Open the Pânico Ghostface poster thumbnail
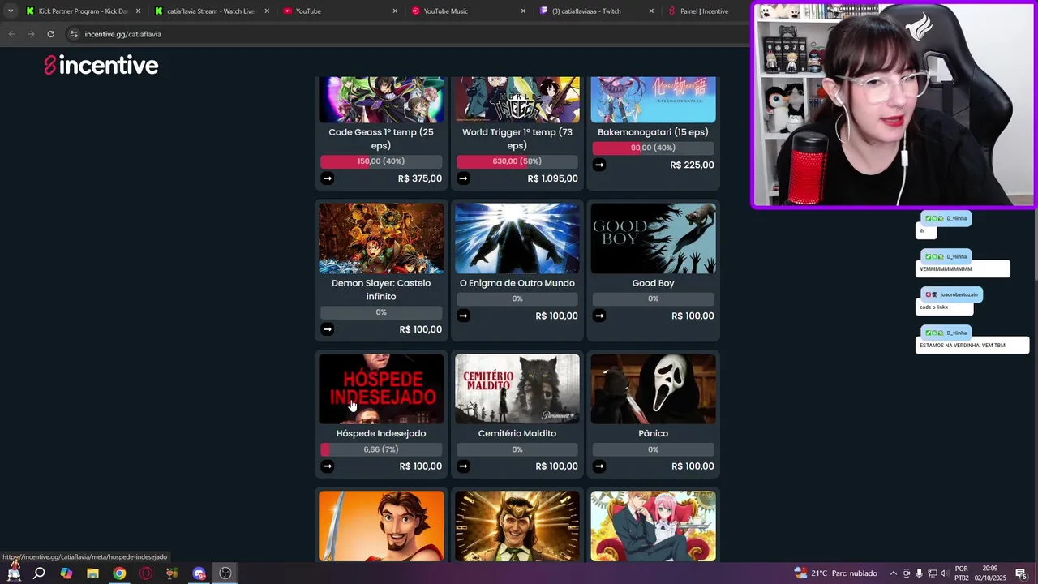The image size is (1038, 584). coord(653,389)
